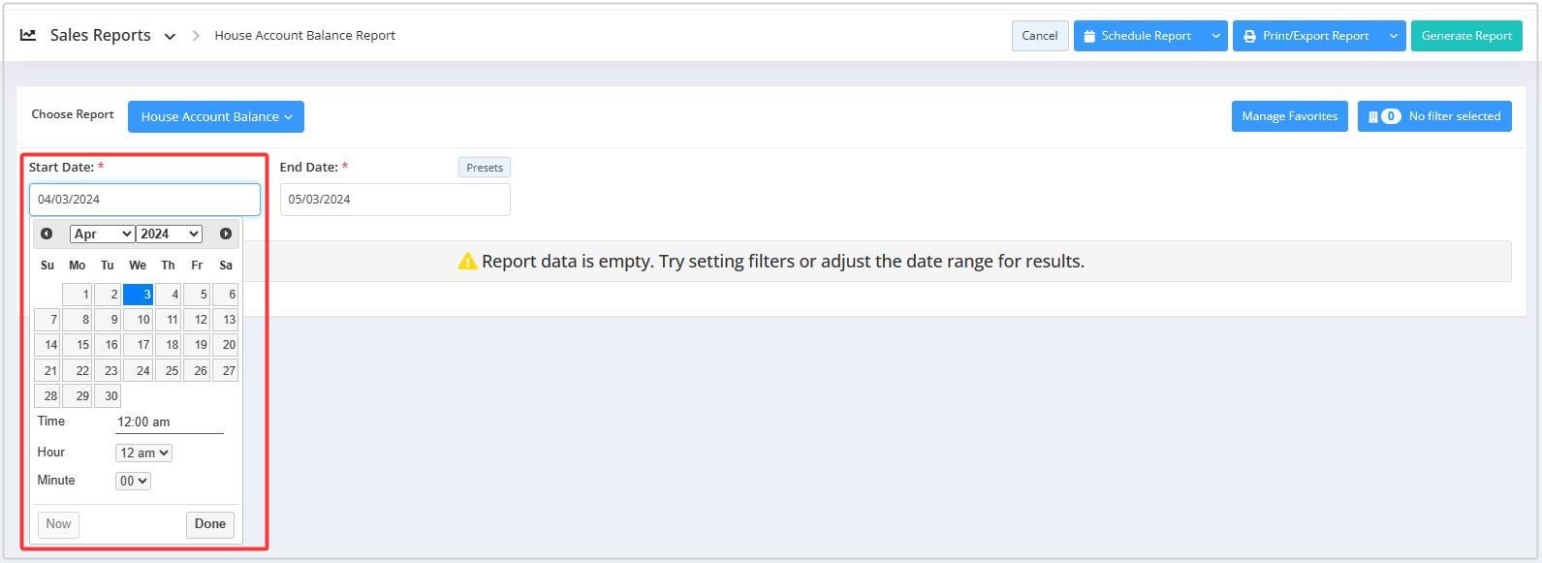Expand the Print/Export Report dropdown arrow

pos(1393,36)
